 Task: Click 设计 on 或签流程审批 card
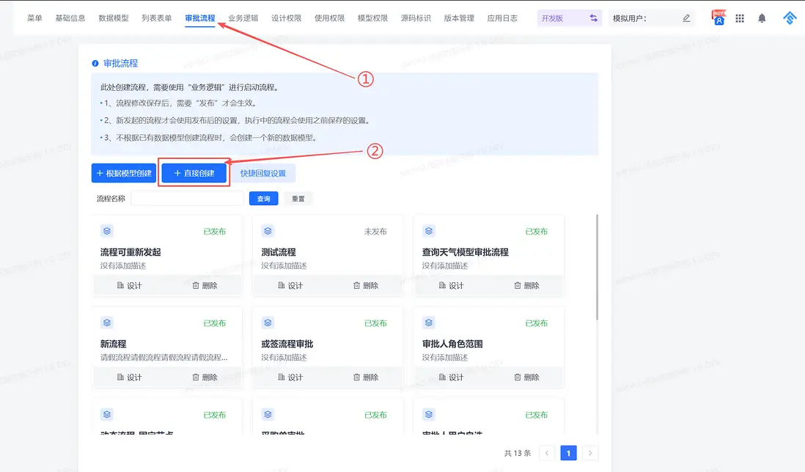click(x=290, y=377)
